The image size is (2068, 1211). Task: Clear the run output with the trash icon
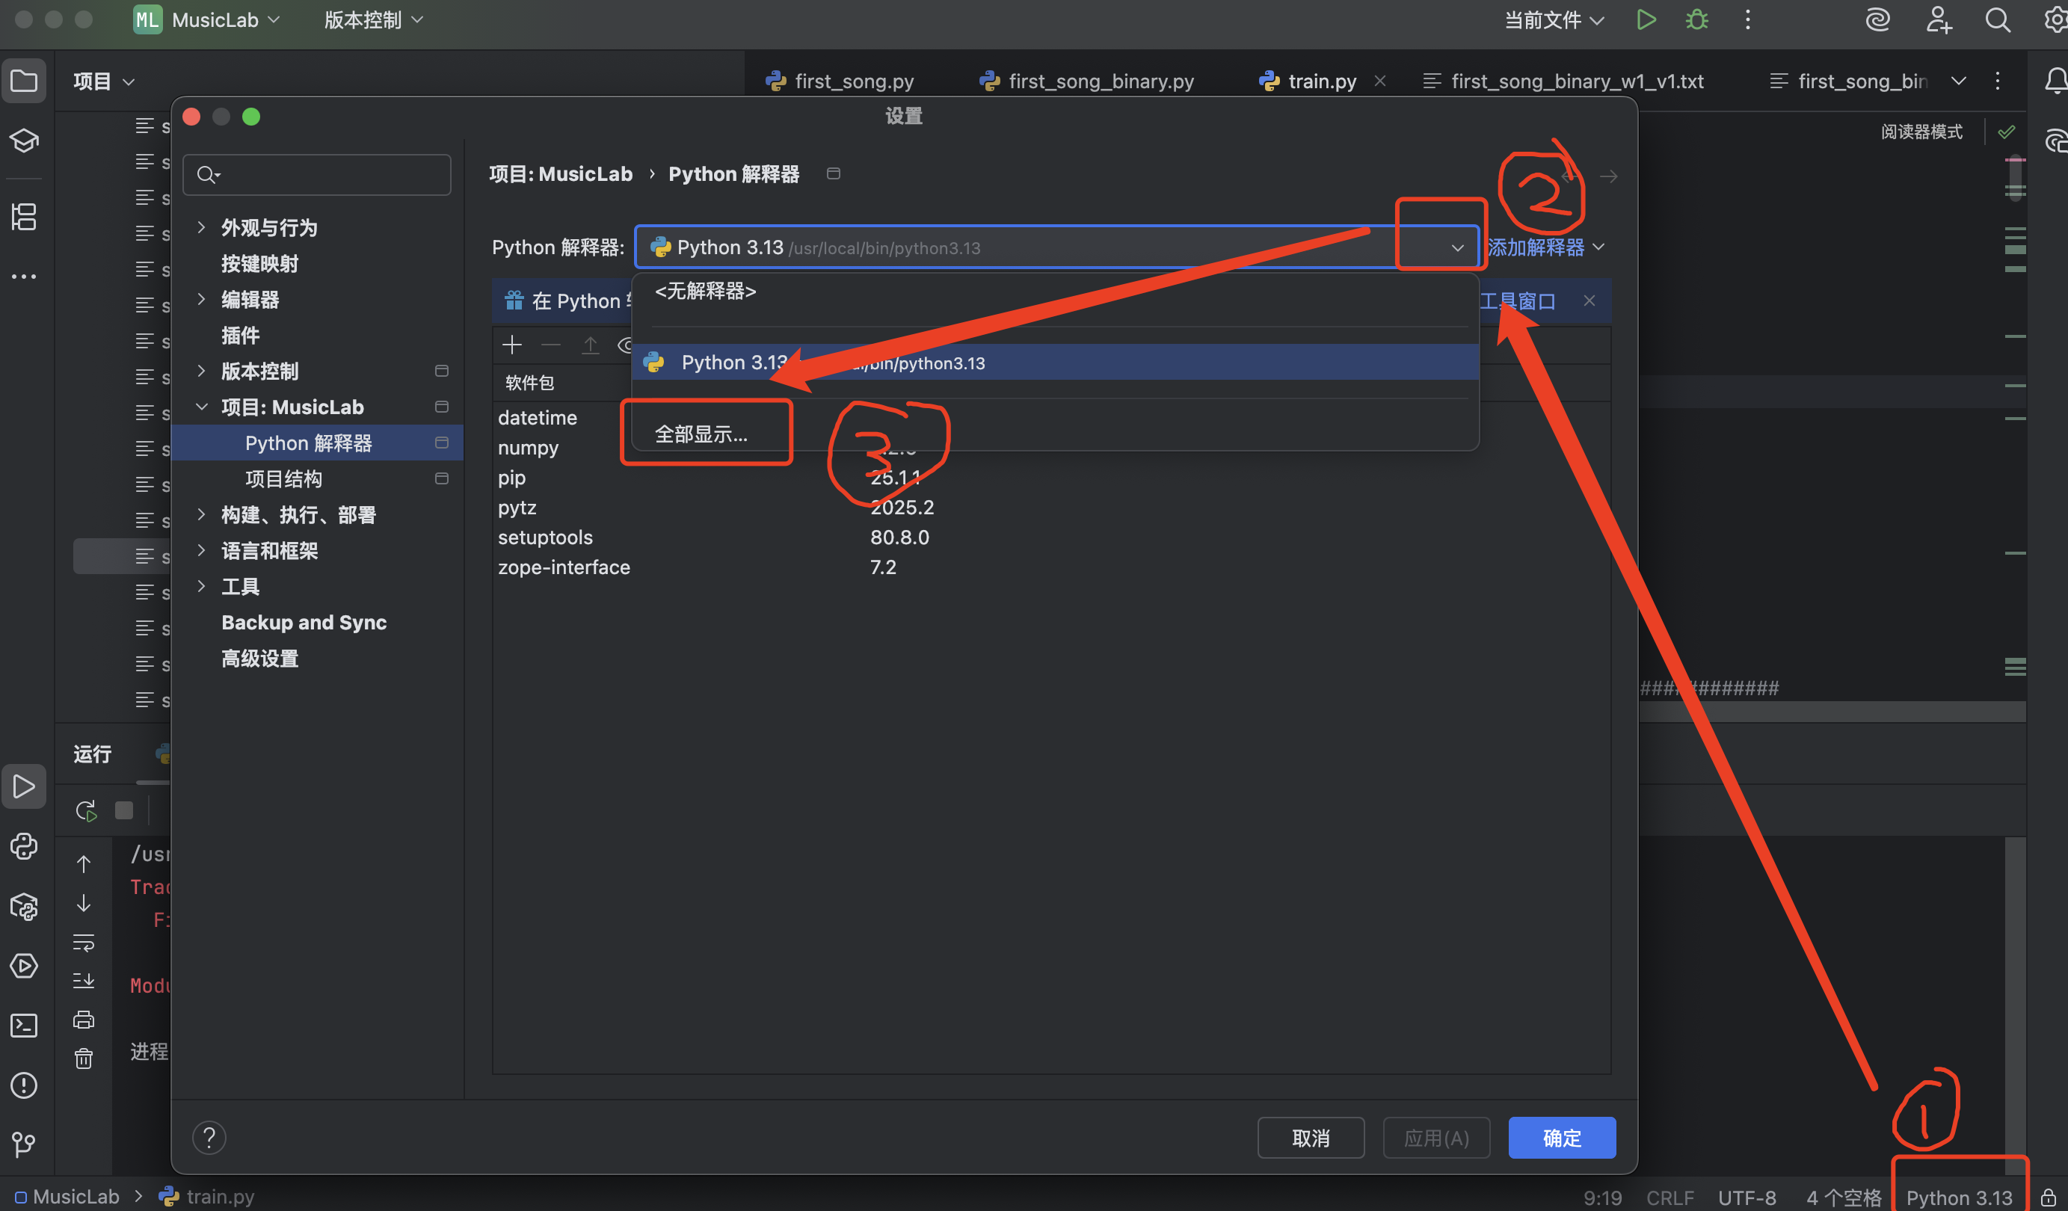point(83,1059)
